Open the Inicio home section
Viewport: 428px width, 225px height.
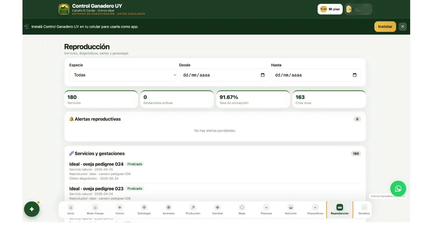(71, 210)
